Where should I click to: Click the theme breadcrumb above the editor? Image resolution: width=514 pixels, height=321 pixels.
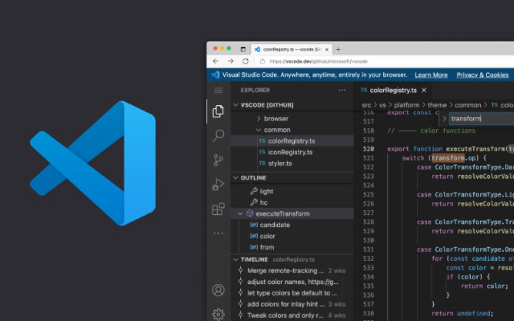pyautogui.click(x=437, y=105)
